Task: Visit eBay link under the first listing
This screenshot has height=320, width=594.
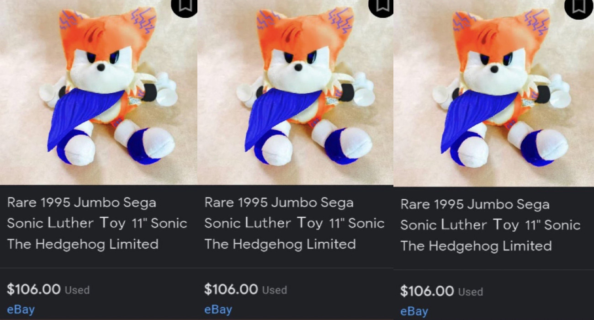Action: coord(21,309)
